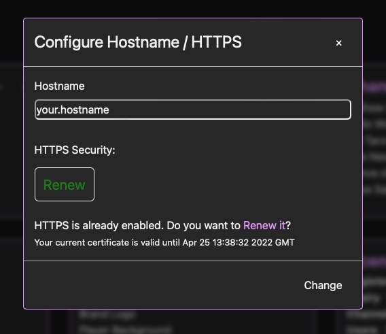The width and height of the screenshot is (386, 334).
Task: Click the green Renew button
Action: tap(65, 184)
